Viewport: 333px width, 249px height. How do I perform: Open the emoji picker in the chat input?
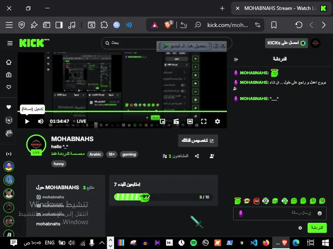click(x=319, y=213)
